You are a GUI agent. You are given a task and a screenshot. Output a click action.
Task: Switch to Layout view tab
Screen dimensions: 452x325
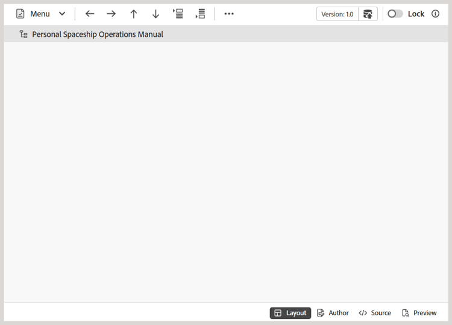click(x=290, y=313)
